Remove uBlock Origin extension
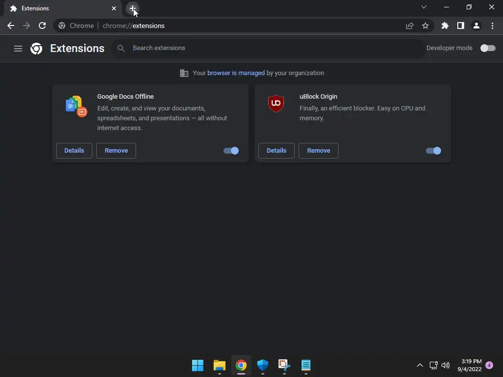Image resolution: width=503 pixels, height=377 pixels. pos(318,151)
